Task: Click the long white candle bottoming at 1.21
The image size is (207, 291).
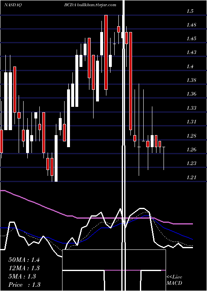Action: click(56, 158)
